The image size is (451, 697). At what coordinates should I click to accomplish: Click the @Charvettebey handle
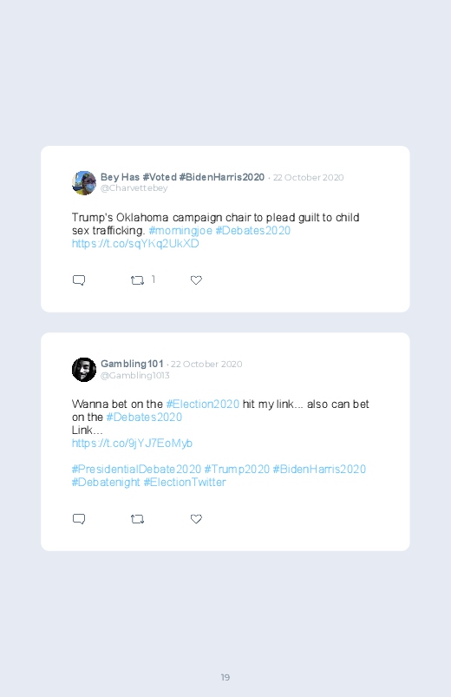pos(134,188)
